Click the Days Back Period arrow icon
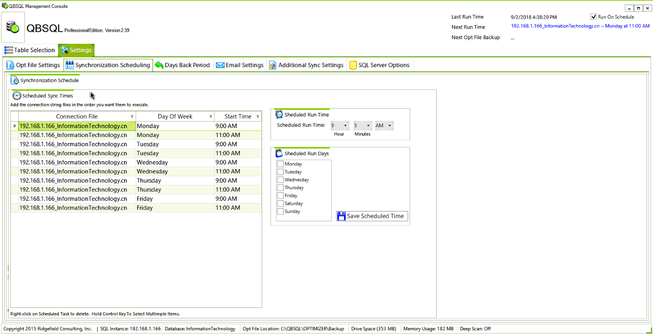The height and width of the screenshot is (334, 653). pyautogui.click(x=159, y=65)
